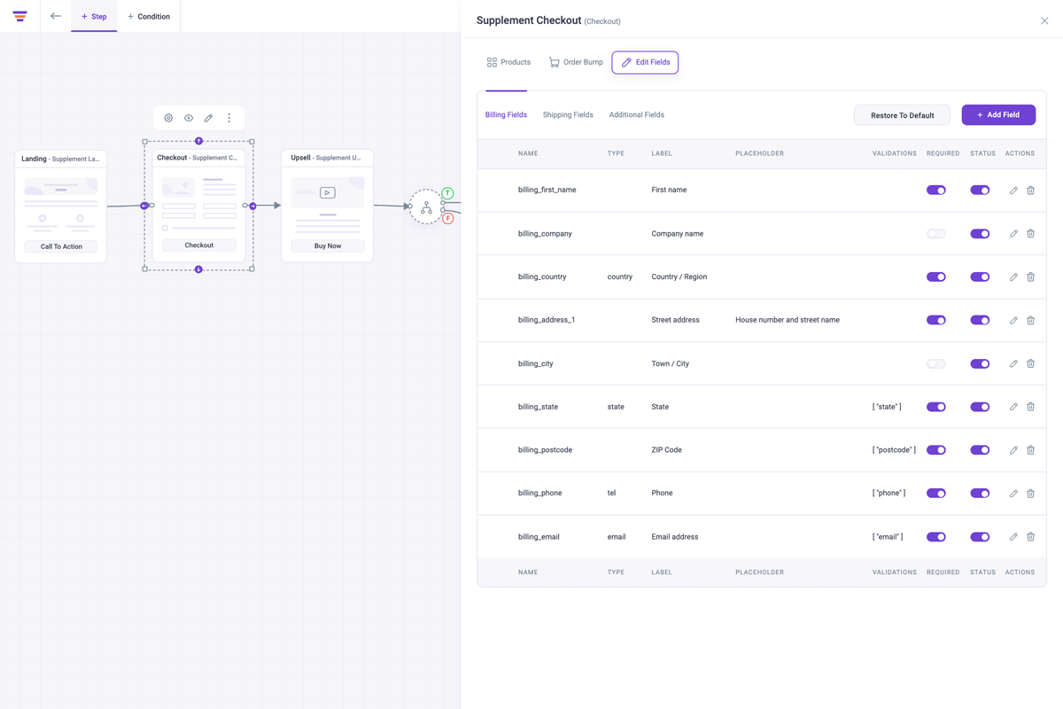Enable Required for billing_company
1063x709 pixels.
tap(936, 234)
